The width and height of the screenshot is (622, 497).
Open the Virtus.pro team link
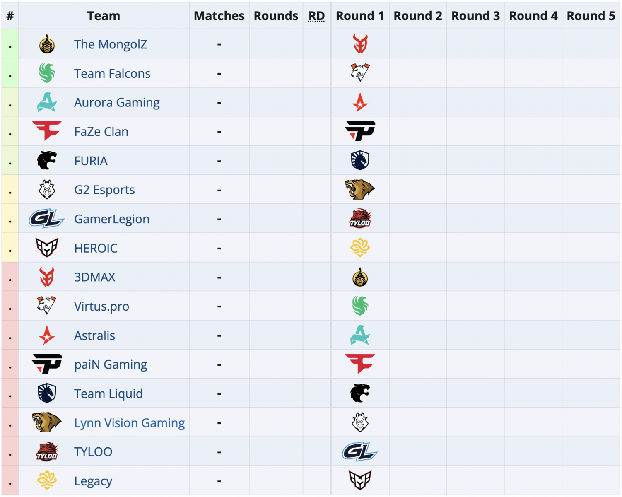(x=101, y=306)
